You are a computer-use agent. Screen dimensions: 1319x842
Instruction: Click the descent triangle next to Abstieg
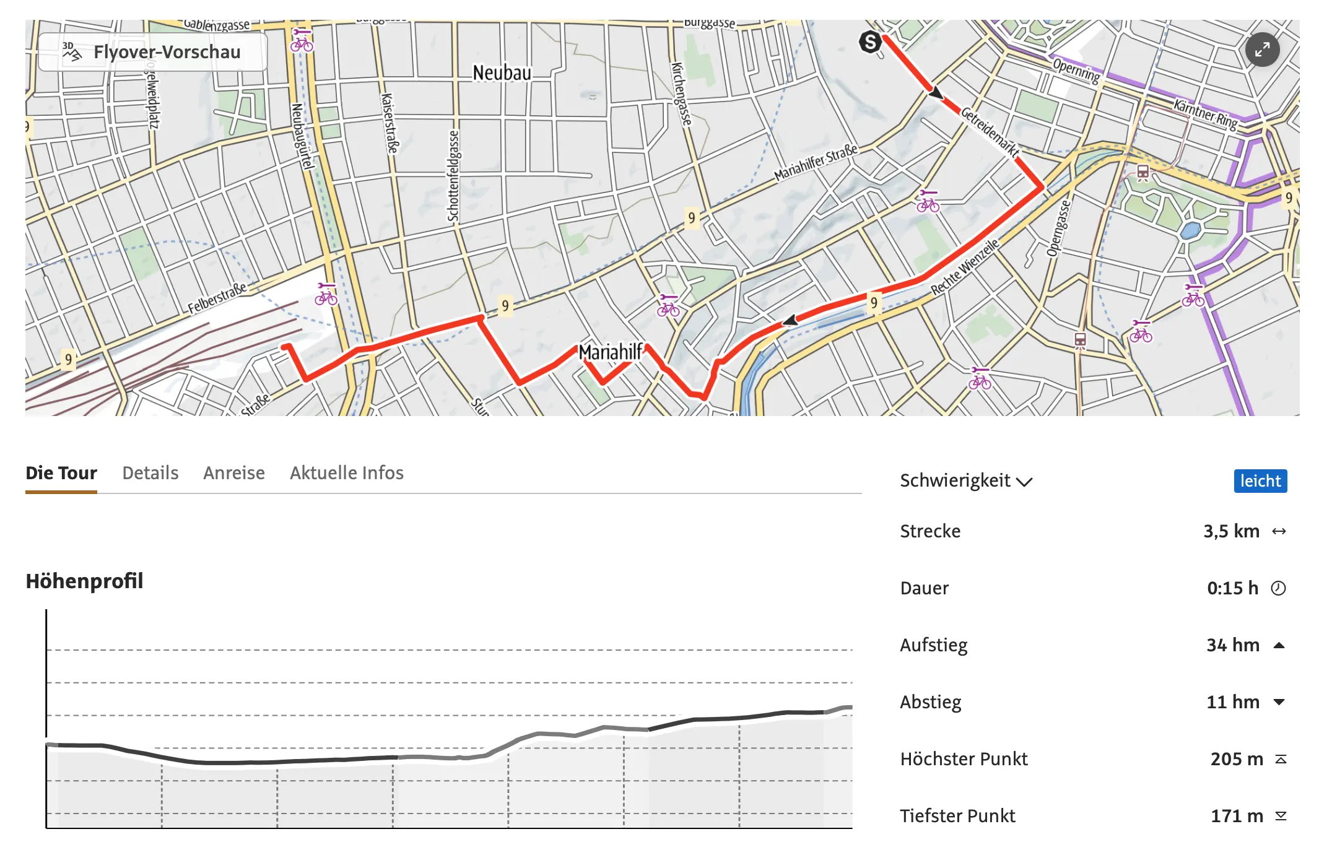pyautogui.click(x=1279, y=702)
